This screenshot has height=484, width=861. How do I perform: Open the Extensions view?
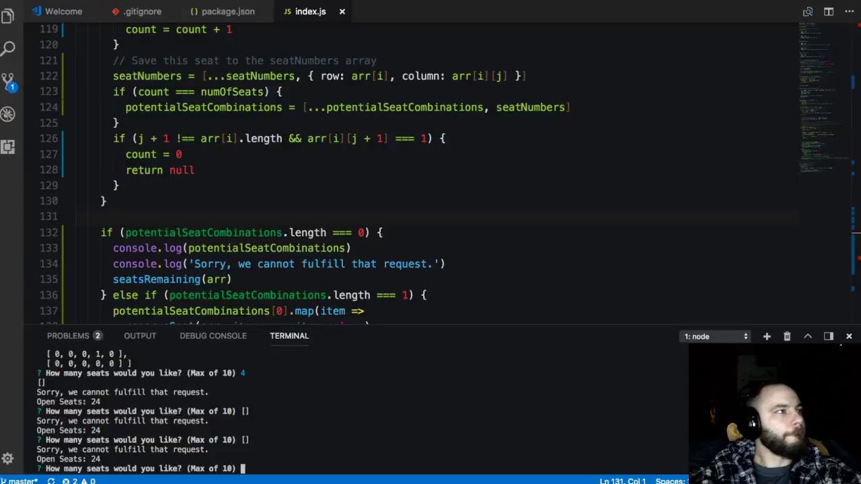[7, 147]
